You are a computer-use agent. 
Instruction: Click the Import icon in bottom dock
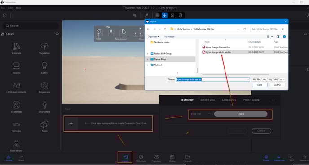(125, 158)
